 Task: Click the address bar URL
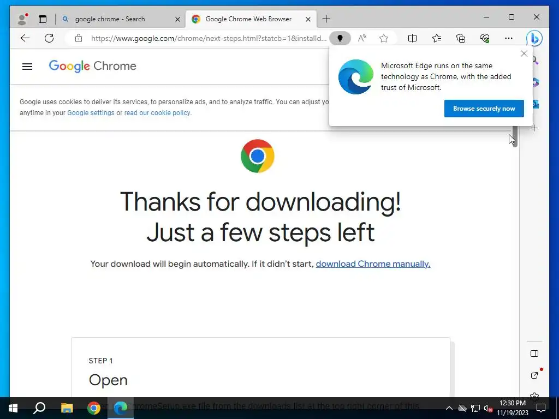pos(209,38)
